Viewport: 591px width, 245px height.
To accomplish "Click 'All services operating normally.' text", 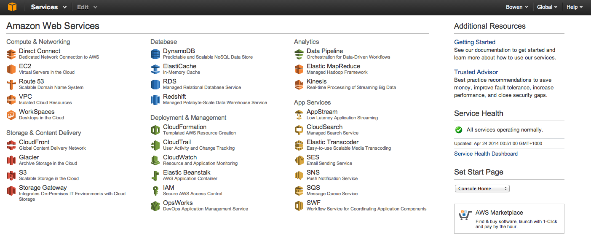I will tap(505, 130).
